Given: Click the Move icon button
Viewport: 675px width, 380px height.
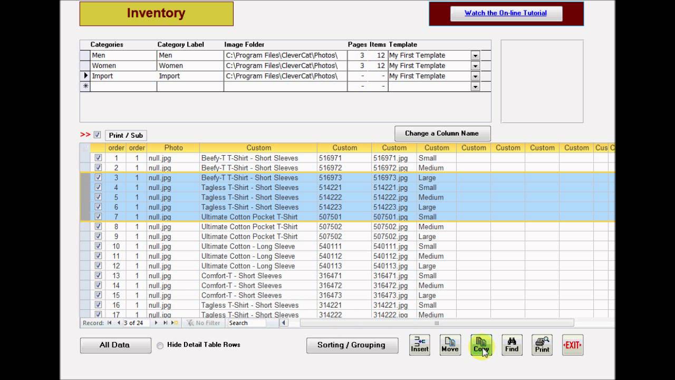Looking at the screenshot, I should [x=450, y=345].
